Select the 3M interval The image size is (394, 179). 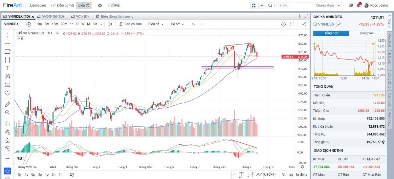[x=95, y=24]
